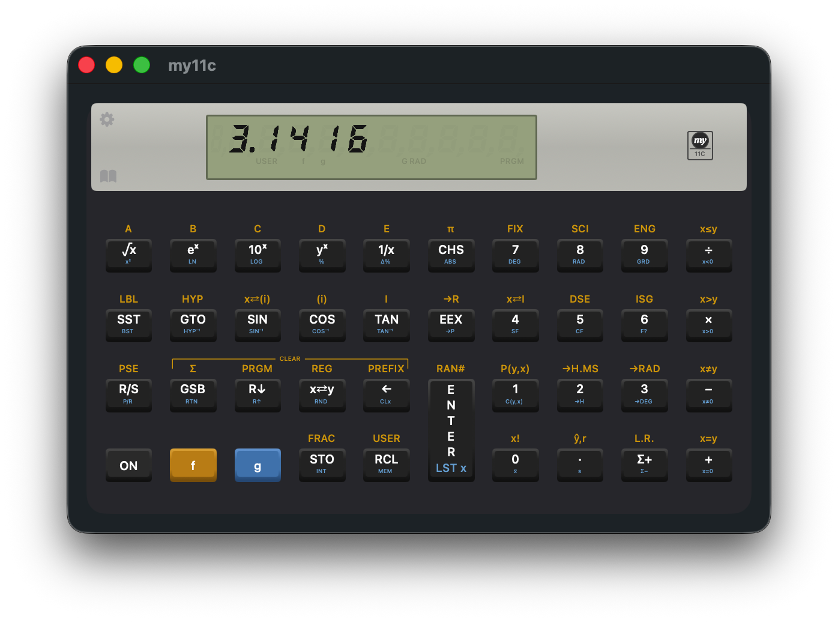Click the my11C logo badge
The image size is (838, 622).
tap(700, 145)
